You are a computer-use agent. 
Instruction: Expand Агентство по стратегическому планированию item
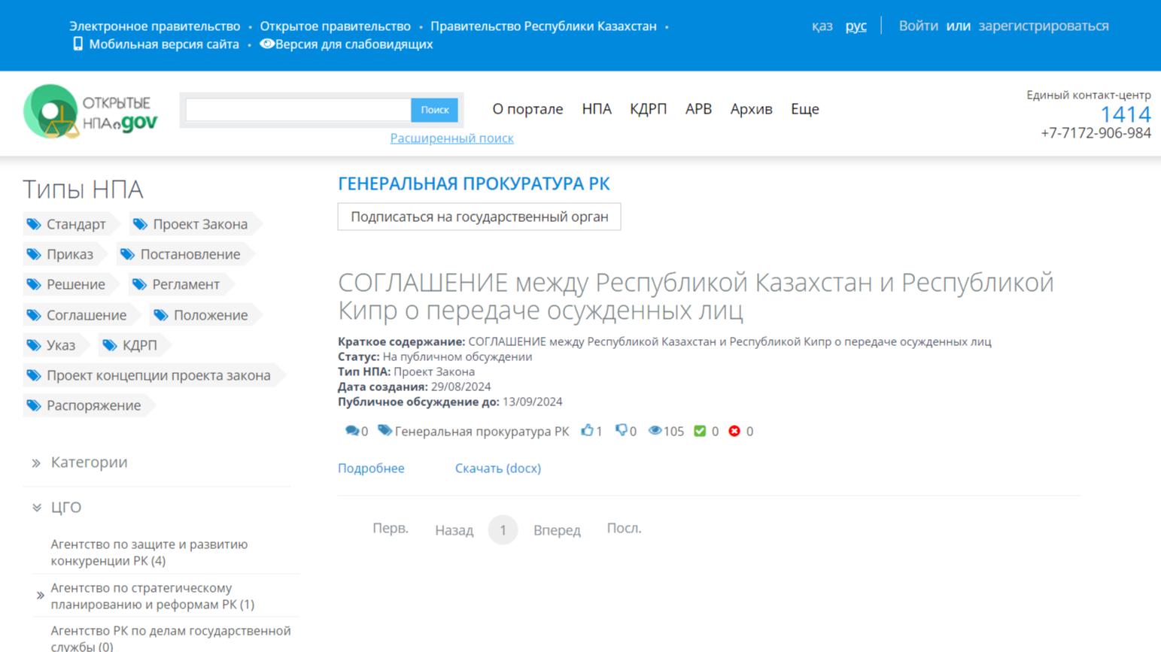(40, 596)
